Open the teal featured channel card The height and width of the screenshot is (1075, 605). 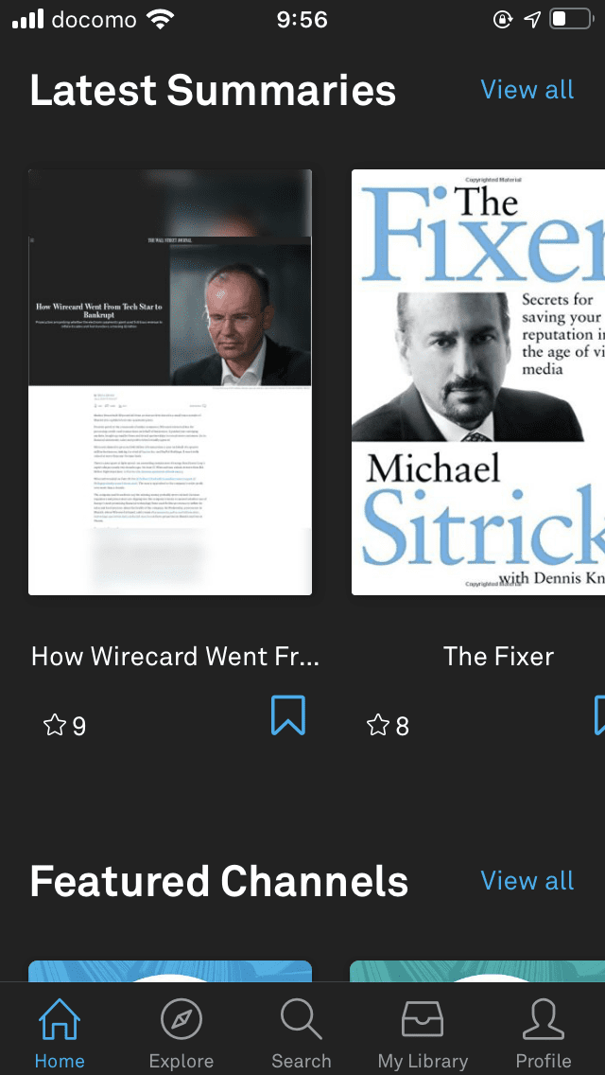[477, 971]
